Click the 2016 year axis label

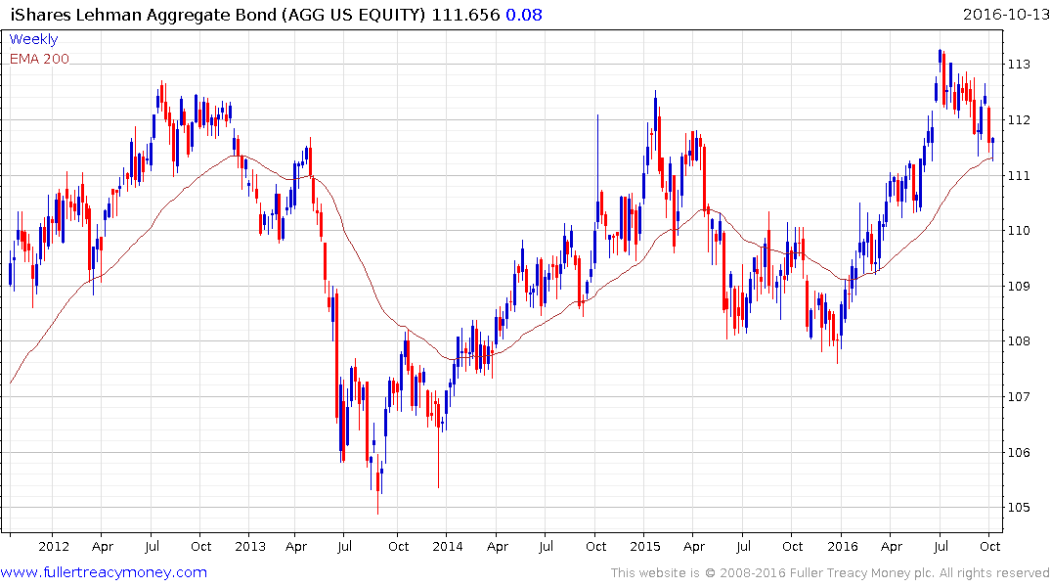click(843, 547)
